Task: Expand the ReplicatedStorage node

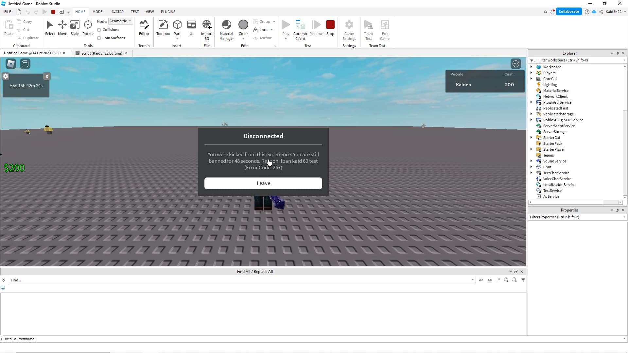Action: coord(531,114)
